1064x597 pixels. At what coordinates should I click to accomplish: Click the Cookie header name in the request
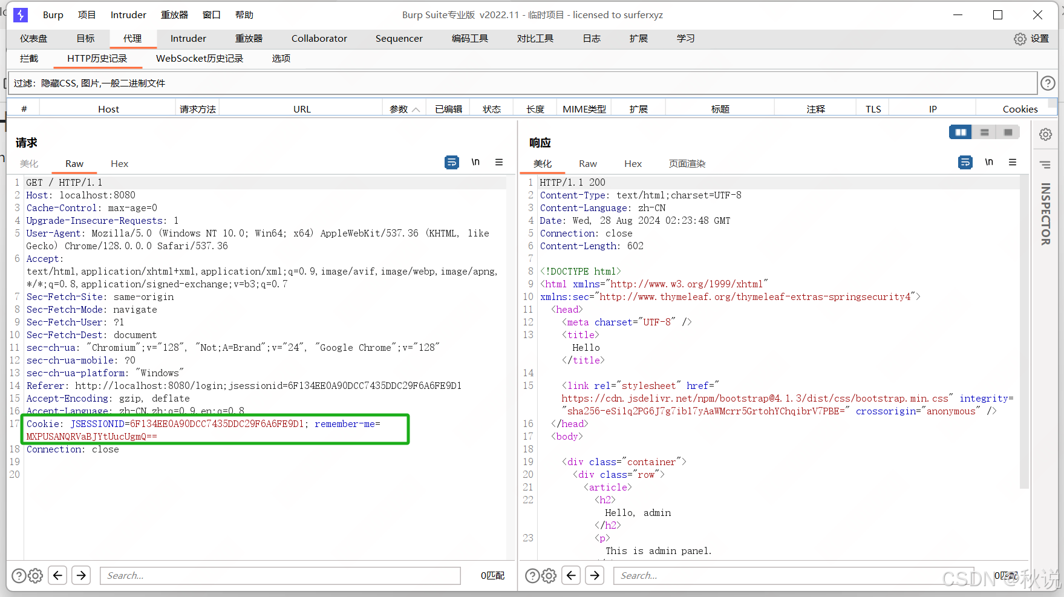[44, 424]
